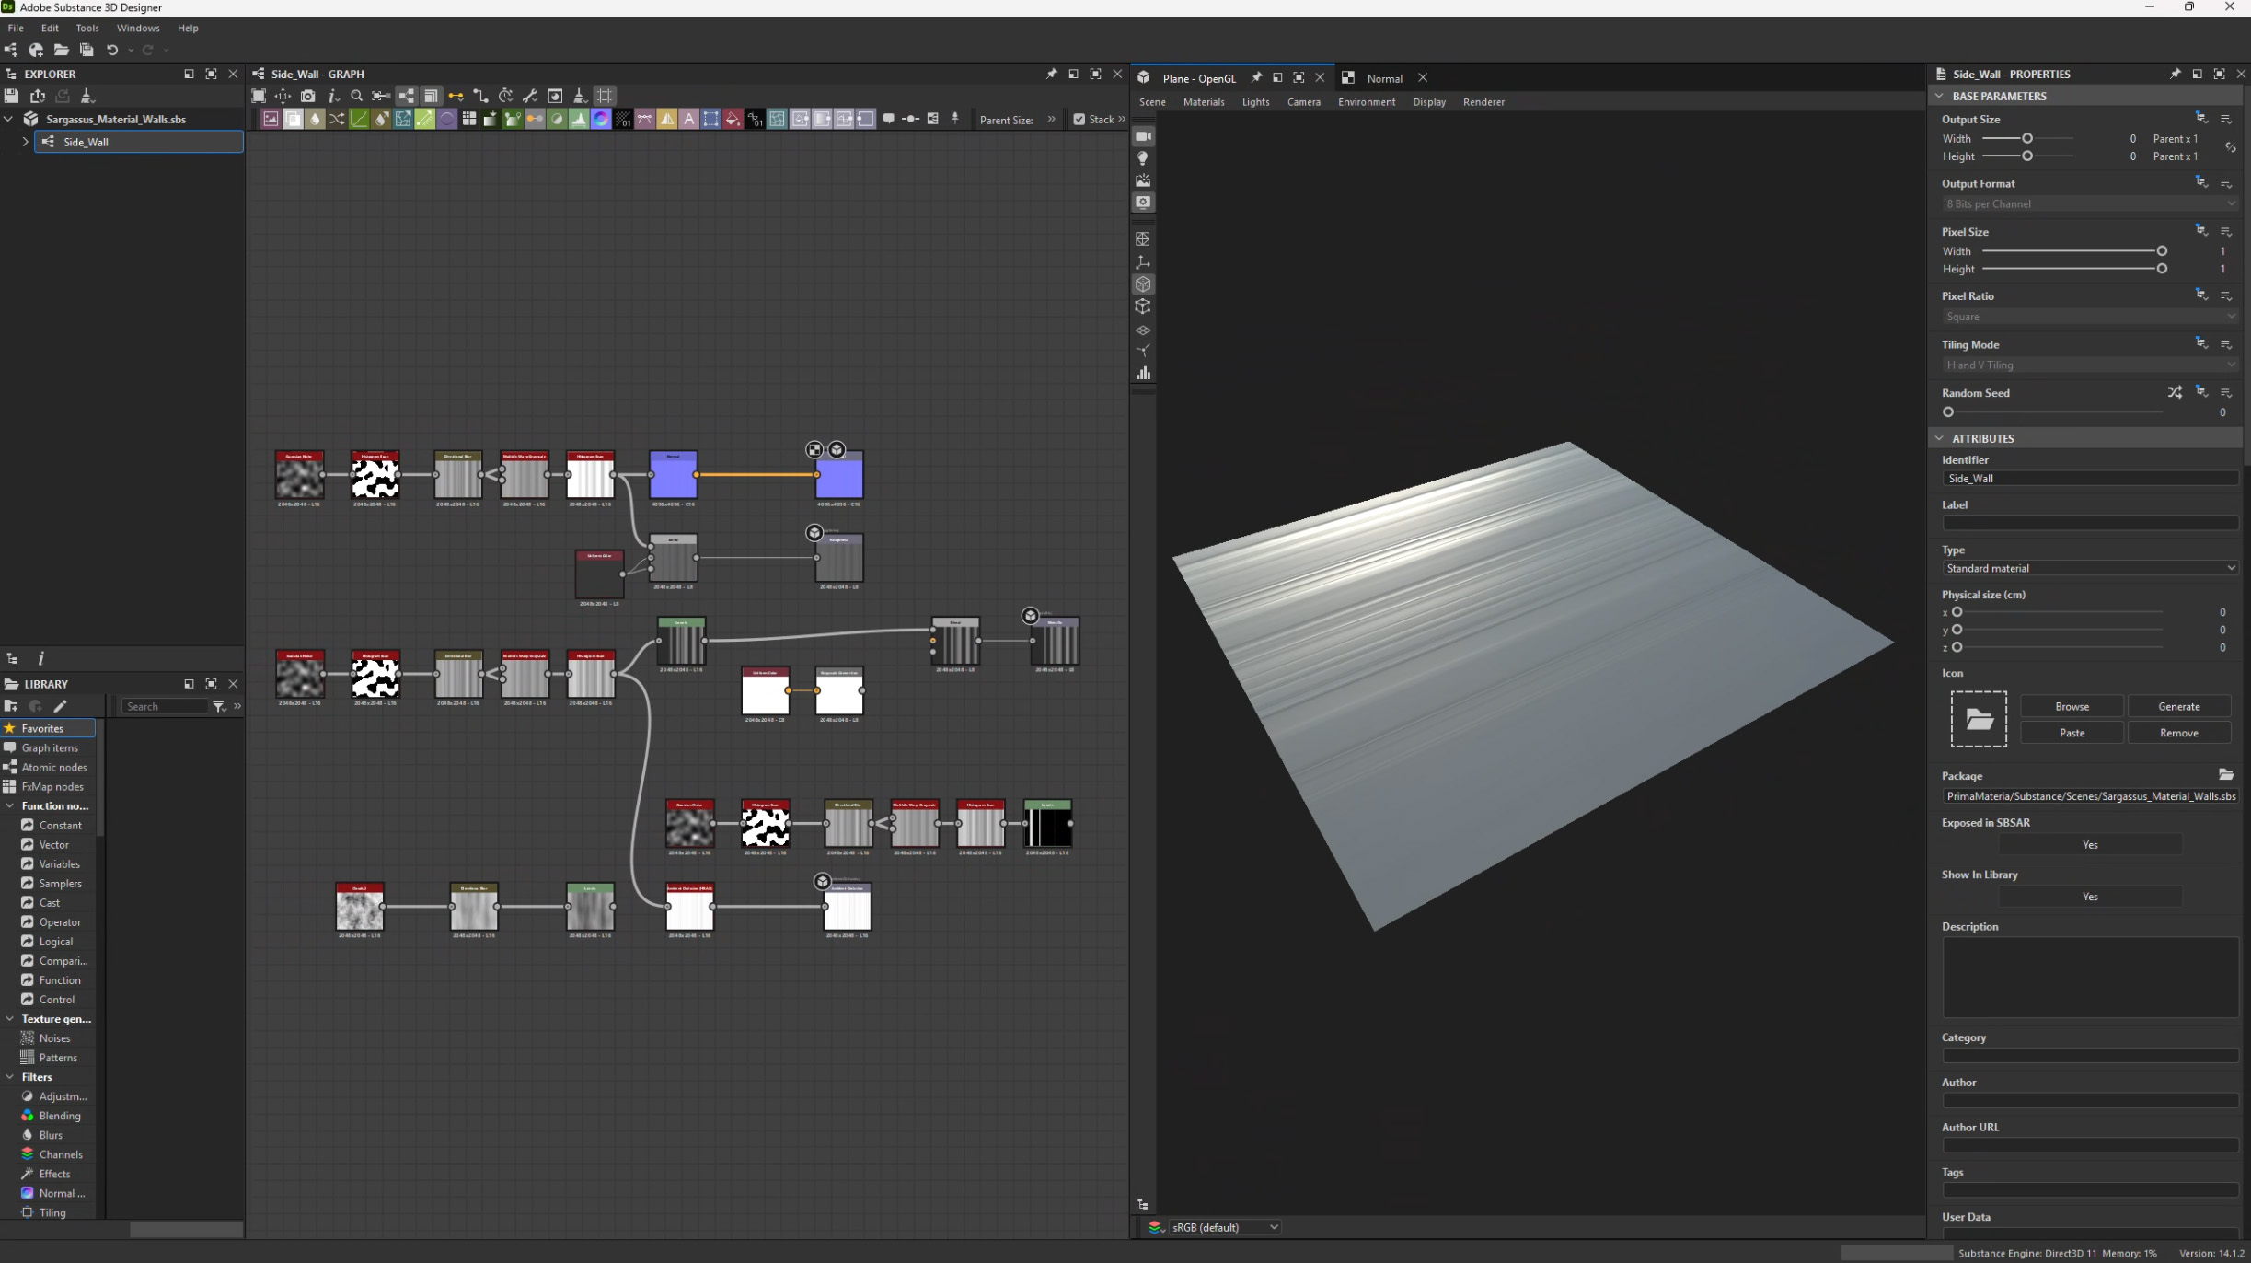Toggle the Stack checkbox
The height and width of the screenshot is (1263, 2251).
(x=1079, y=119)
